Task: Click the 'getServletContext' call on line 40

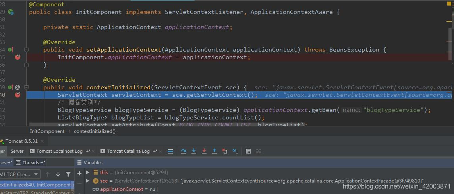Action: click(216, 95)
